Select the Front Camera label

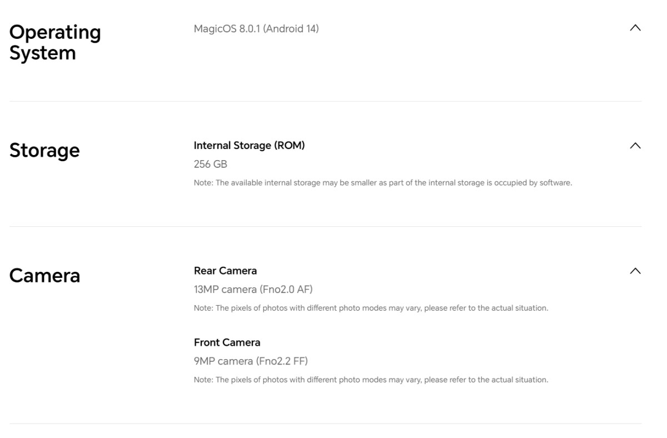pos(227,342)
